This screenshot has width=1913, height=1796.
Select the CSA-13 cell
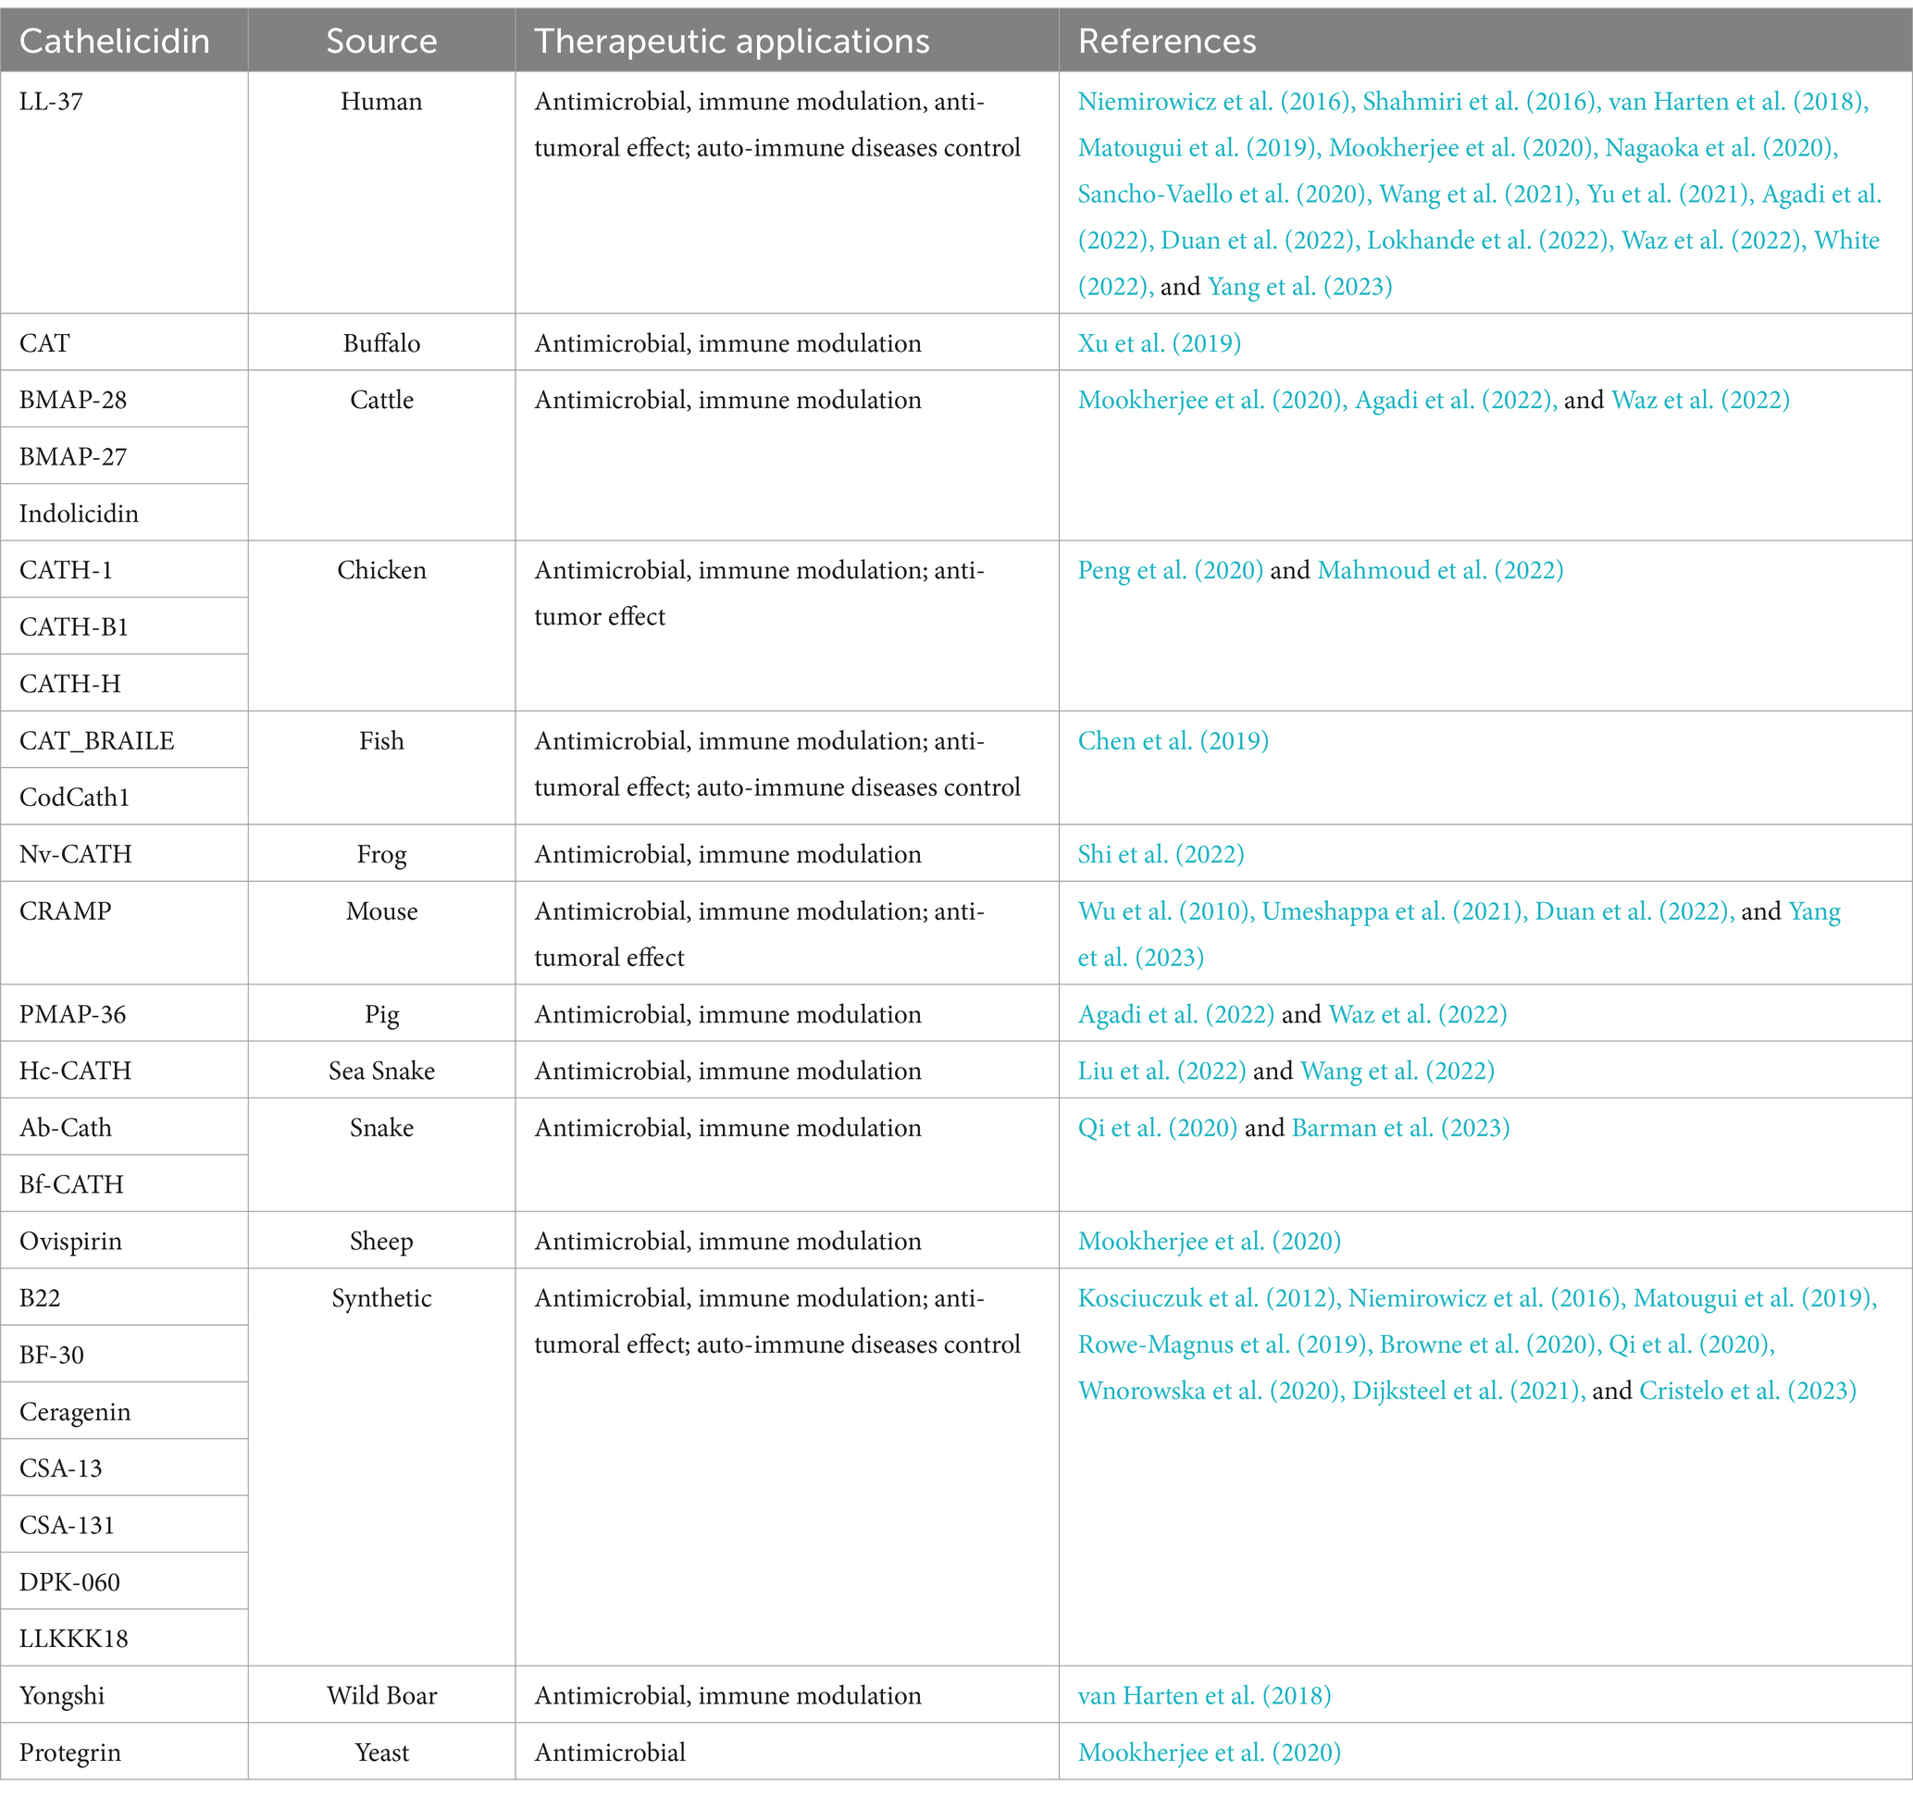pos(124,1467)
